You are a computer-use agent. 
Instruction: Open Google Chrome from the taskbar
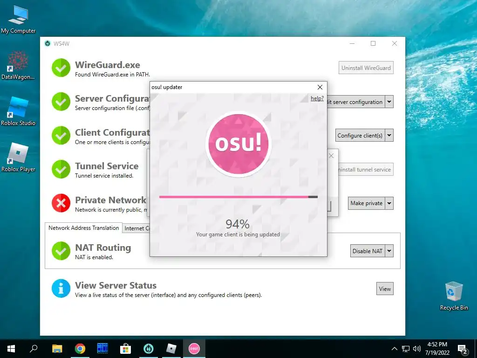coord(80,349)
